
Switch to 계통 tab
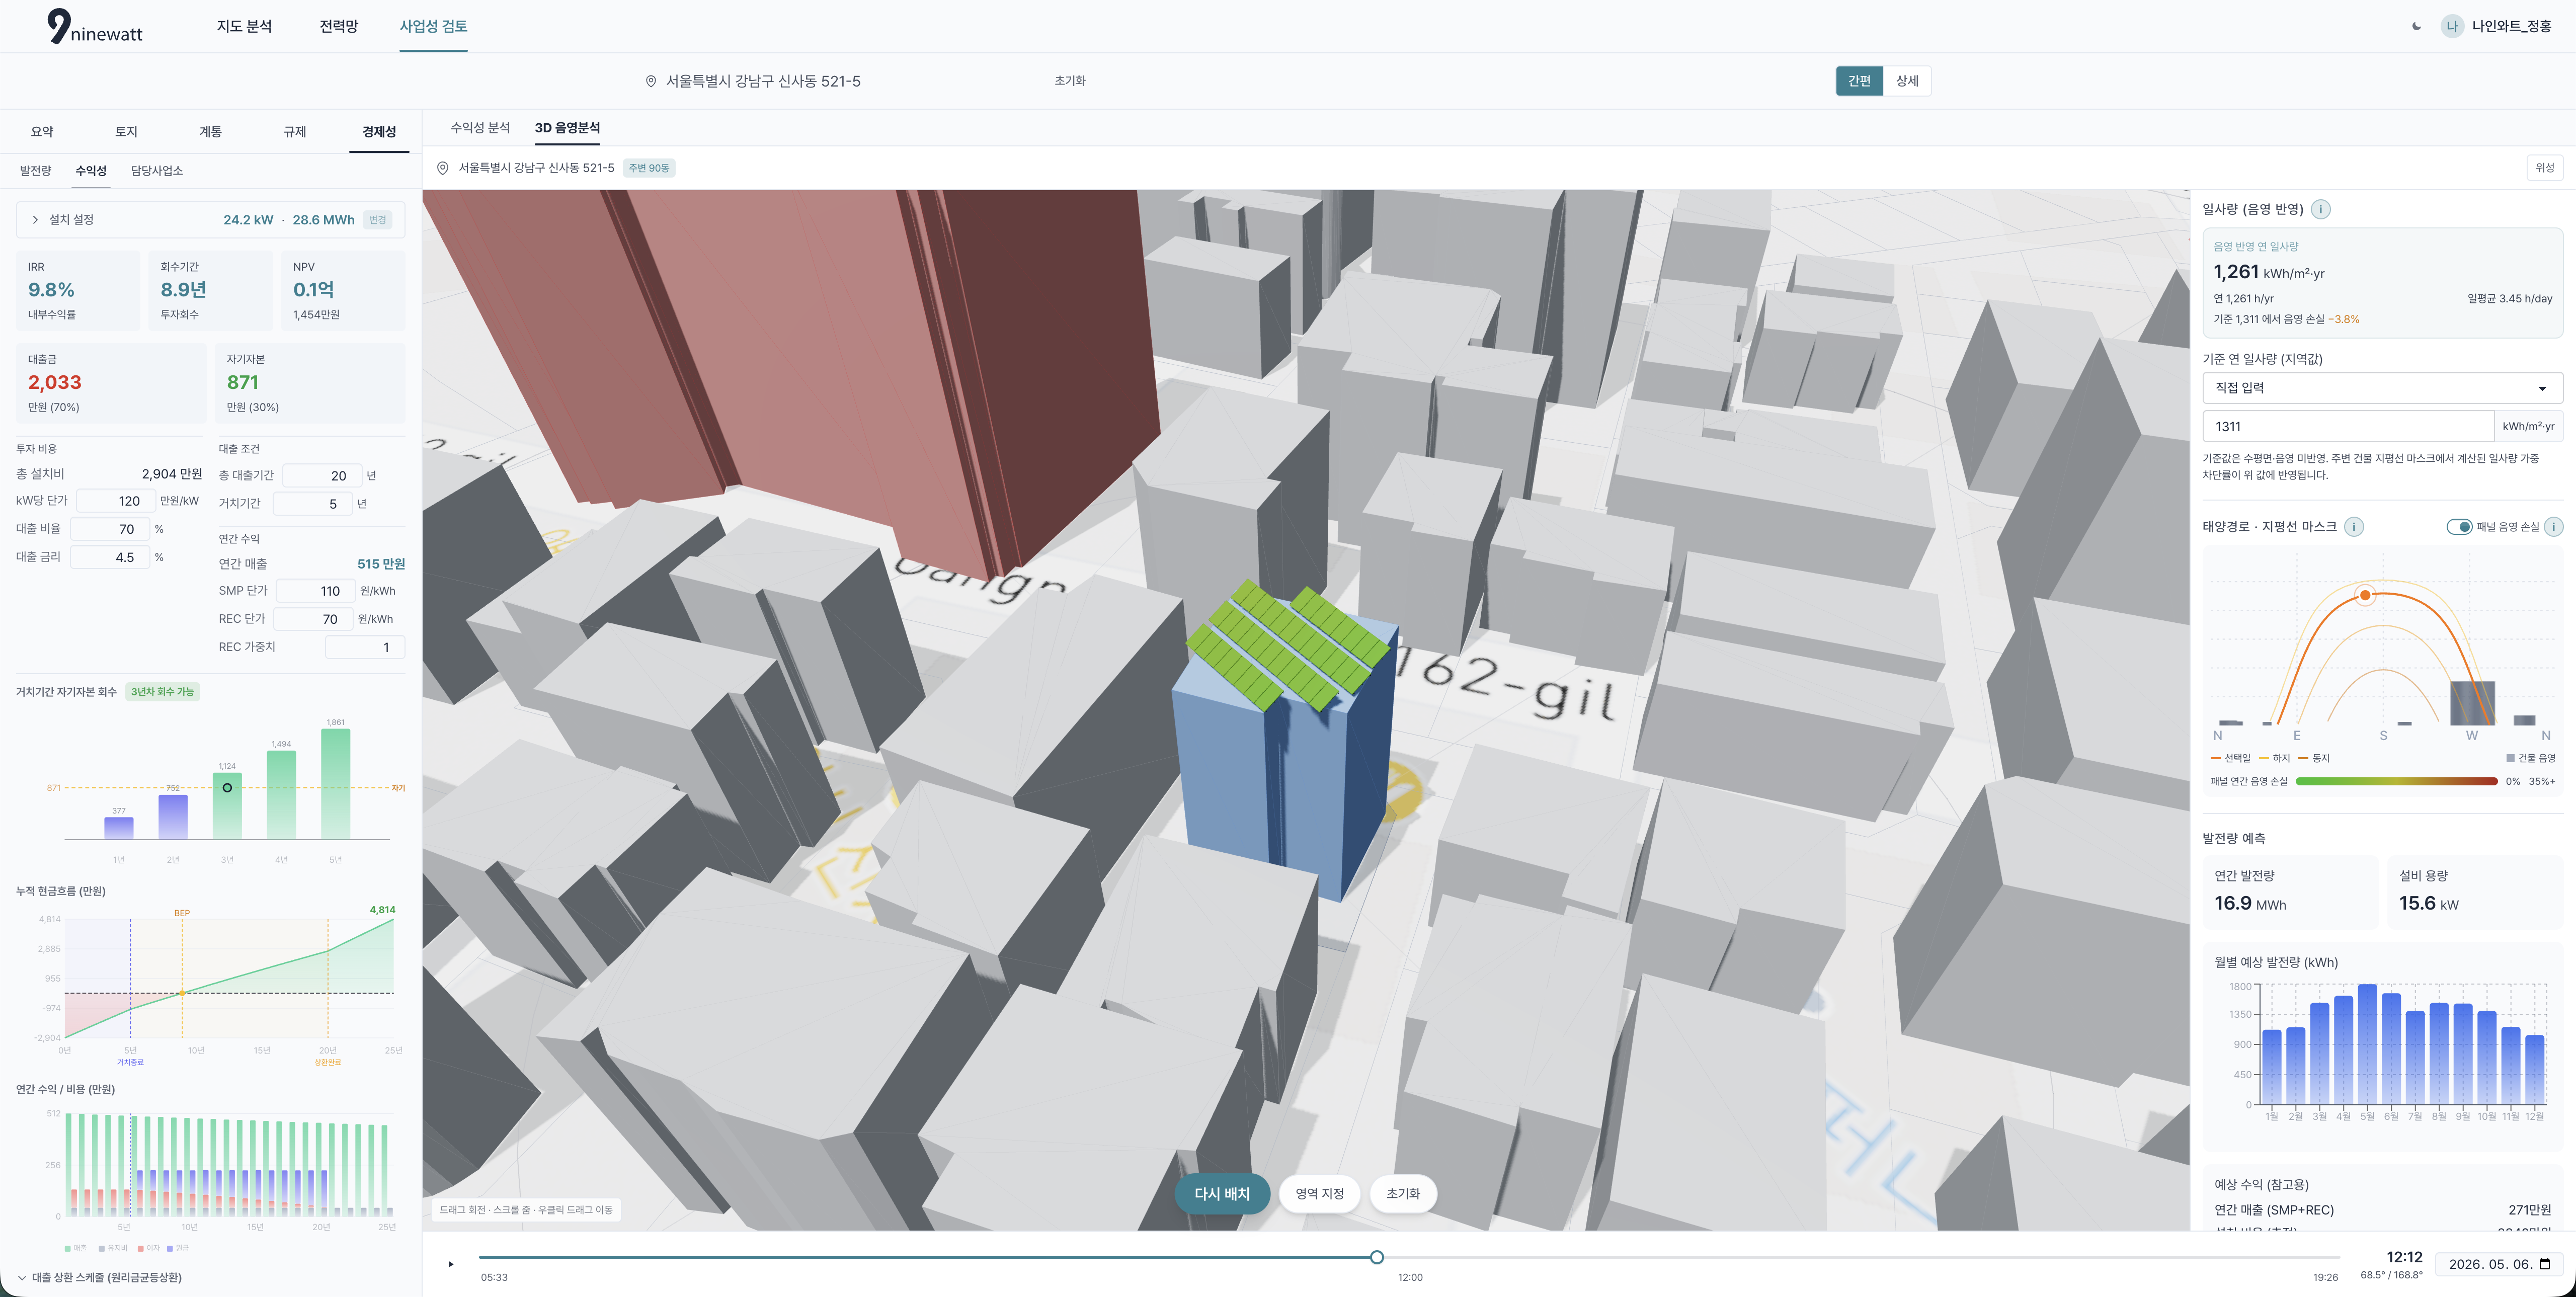(x=210, y=132)
